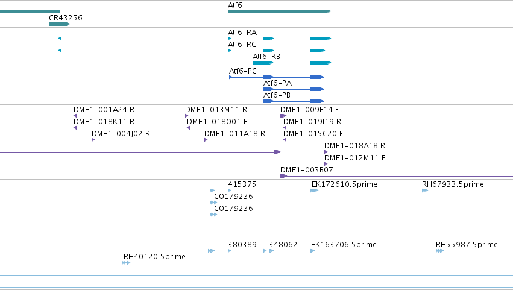Click the DME1-018K11.R feature
The width and height of the screenshot is (513, 290).
(75, 128)
